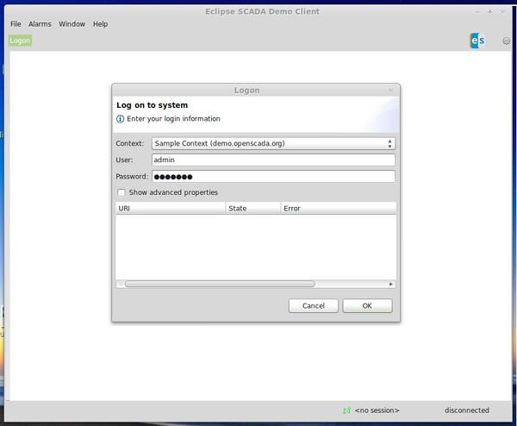The width and height of the screenshot is (517, 426).
Task: Focus the Password input field
Action: 273,177
